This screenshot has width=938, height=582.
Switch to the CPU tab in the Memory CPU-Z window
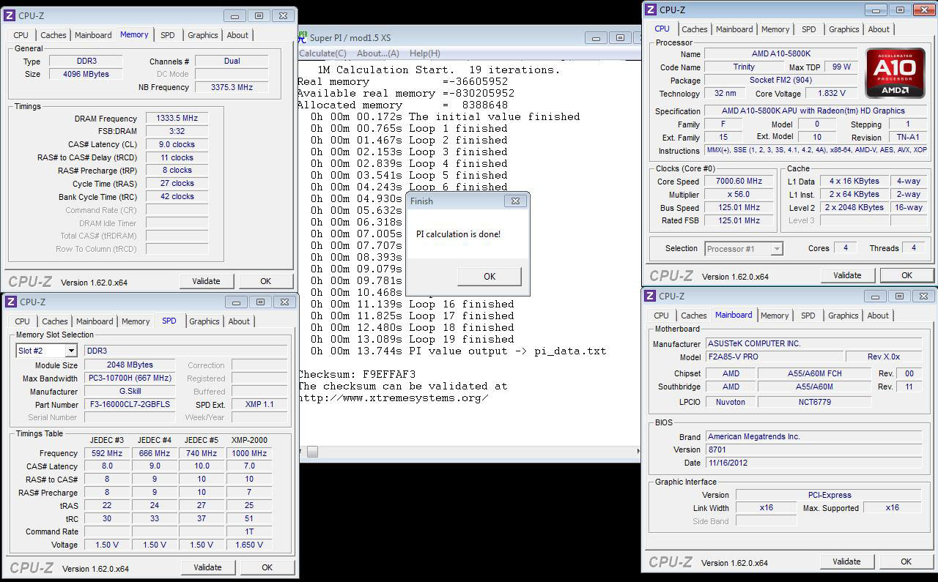21,35
